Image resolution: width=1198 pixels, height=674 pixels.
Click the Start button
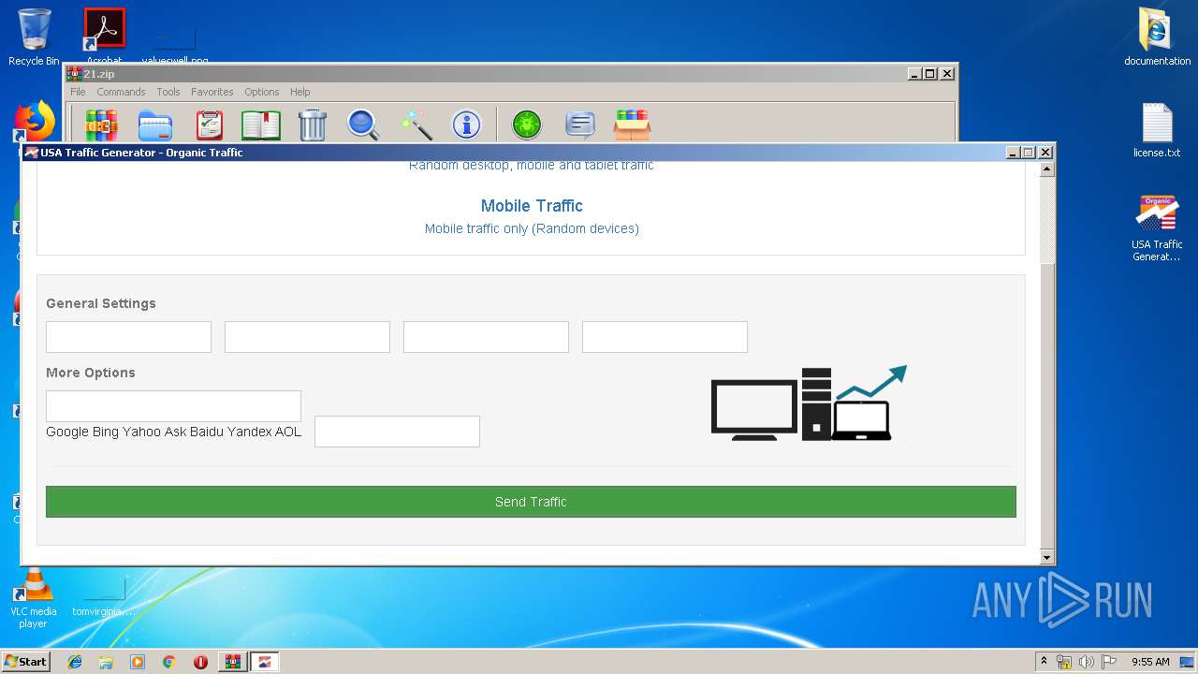click(x=25, y=662)
